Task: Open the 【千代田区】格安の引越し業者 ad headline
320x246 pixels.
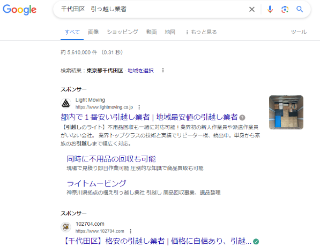Action: tap(157, 241)
